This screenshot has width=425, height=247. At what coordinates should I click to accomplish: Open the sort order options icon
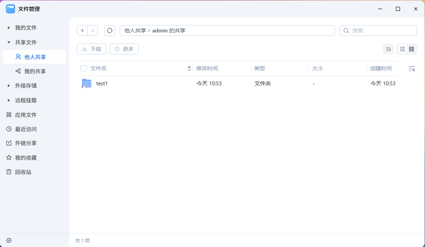click(388, 49)
